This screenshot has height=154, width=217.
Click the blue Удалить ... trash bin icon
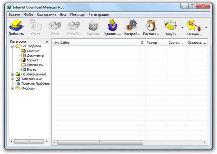(112, 25)
